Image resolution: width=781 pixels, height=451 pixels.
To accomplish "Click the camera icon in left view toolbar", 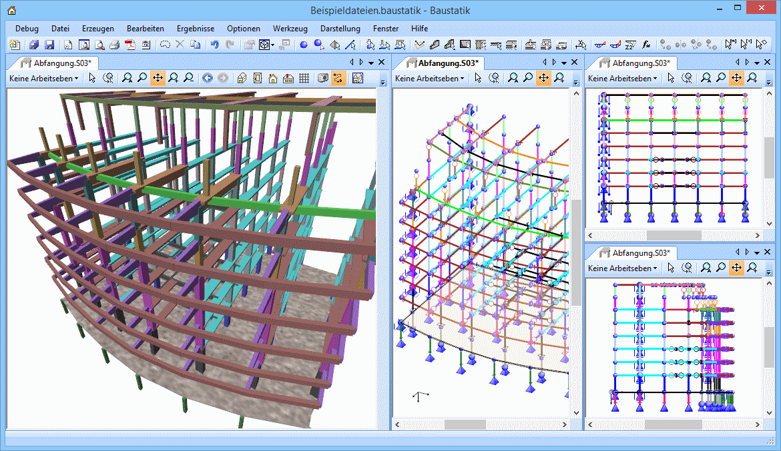I will pyautogui.click(x=322, y=78).
